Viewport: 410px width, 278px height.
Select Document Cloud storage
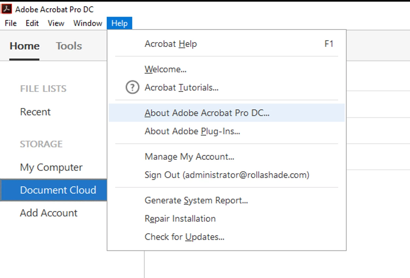pyautogui.click(x=53, y=190)
